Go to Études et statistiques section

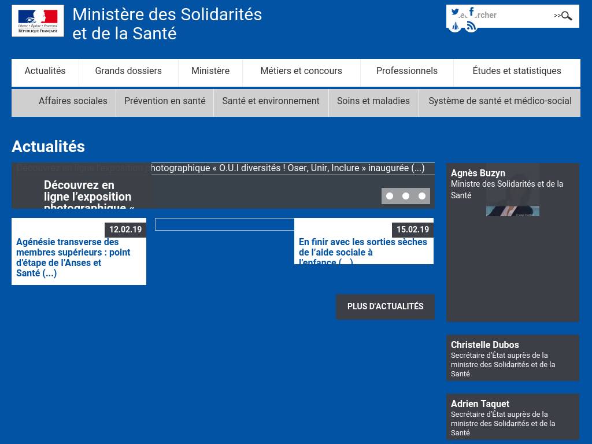pos(517,71)
